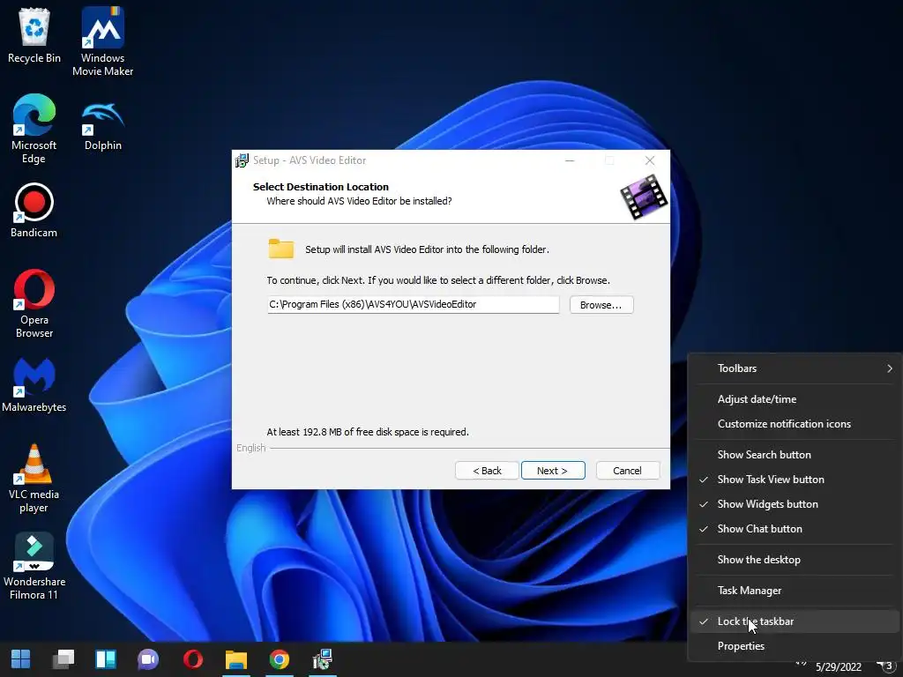
Task: Select Customize notification icons
Action: [795, 424]
